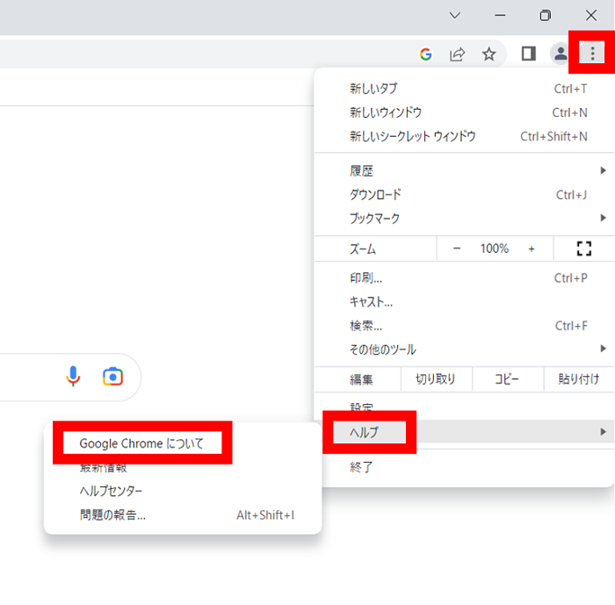Click the 切り取り button
The height and width of the screenshot is (605, 615).
[436, 379]
